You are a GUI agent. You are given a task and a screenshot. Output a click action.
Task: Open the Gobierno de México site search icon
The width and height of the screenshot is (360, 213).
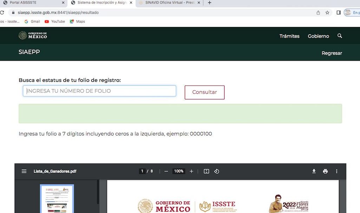[x=340, y=36]
